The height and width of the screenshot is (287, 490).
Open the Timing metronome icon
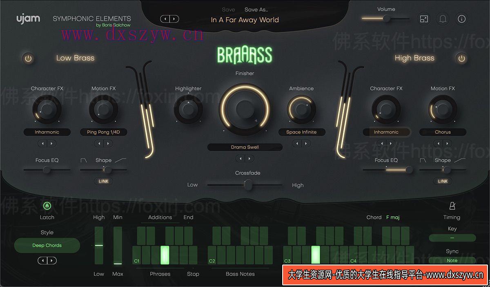[452, 206]
